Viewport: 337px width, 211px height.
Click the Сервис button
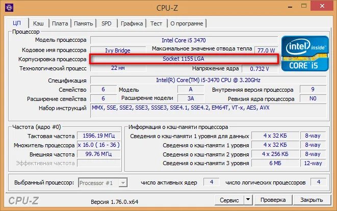(x=229, y=200)
